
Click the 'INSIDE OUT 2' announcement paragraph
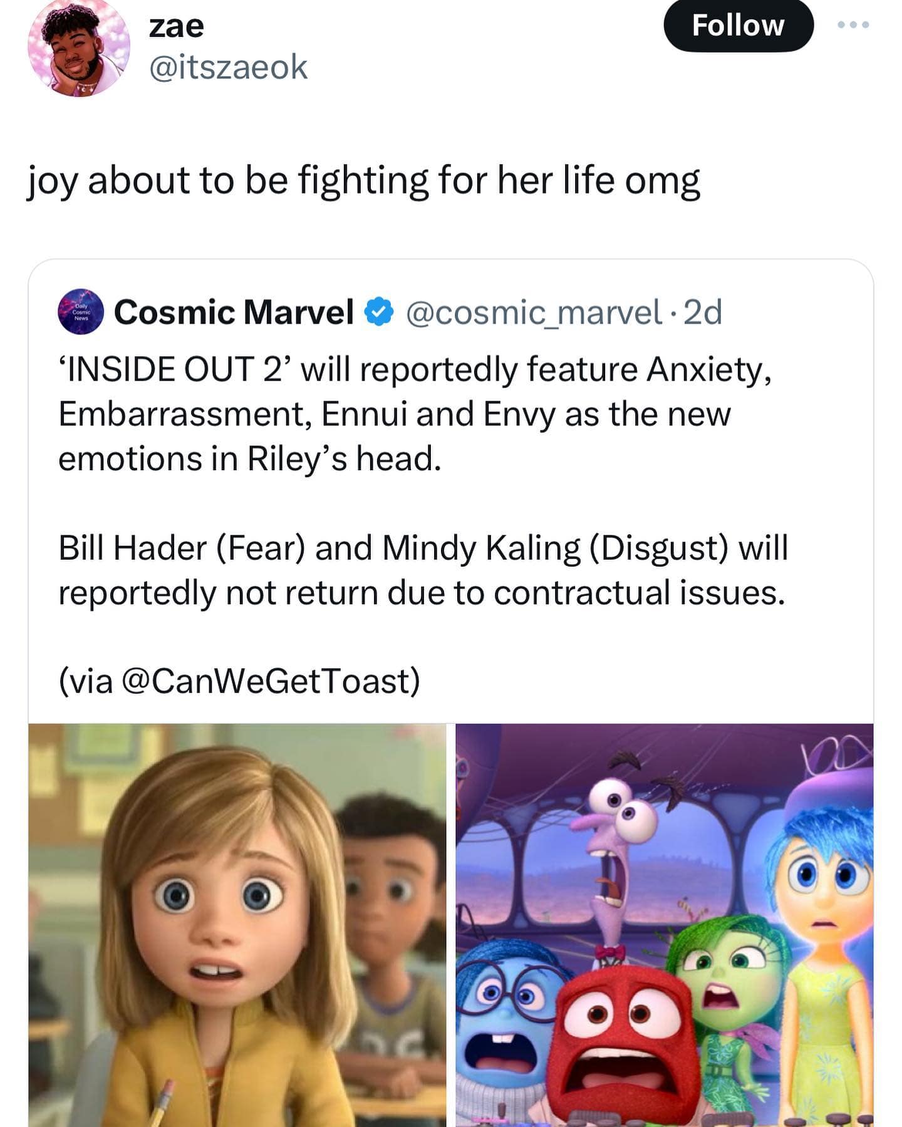coord(413,413)
